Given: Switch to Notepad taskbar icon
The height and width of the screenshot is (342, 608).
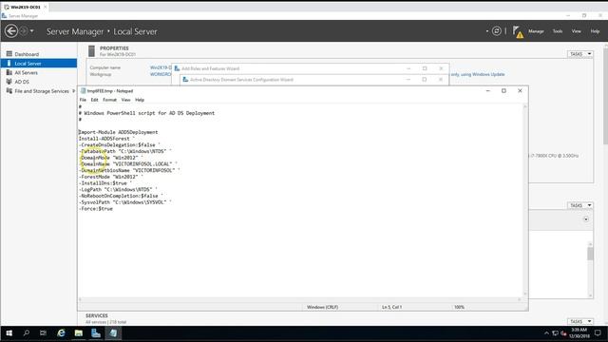Looking at the screenshot, I should 113,333.
